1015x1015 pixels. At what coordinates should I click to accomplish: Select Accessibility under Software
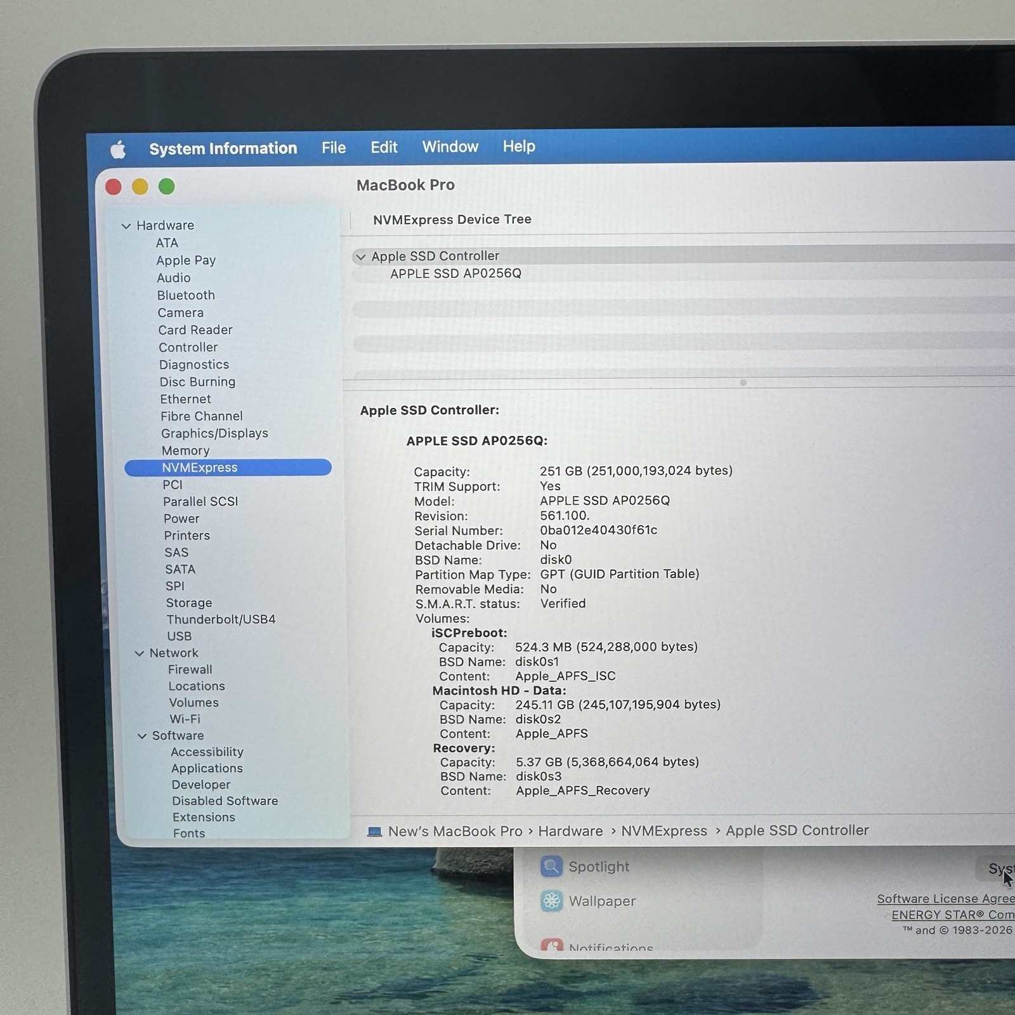(x=207, y=752)
